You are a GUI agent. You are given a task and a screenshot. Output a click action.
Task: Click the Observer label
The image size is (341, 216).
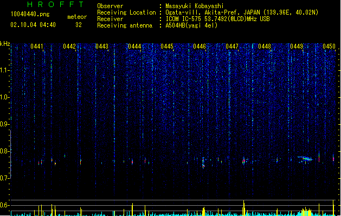[110, 6]
